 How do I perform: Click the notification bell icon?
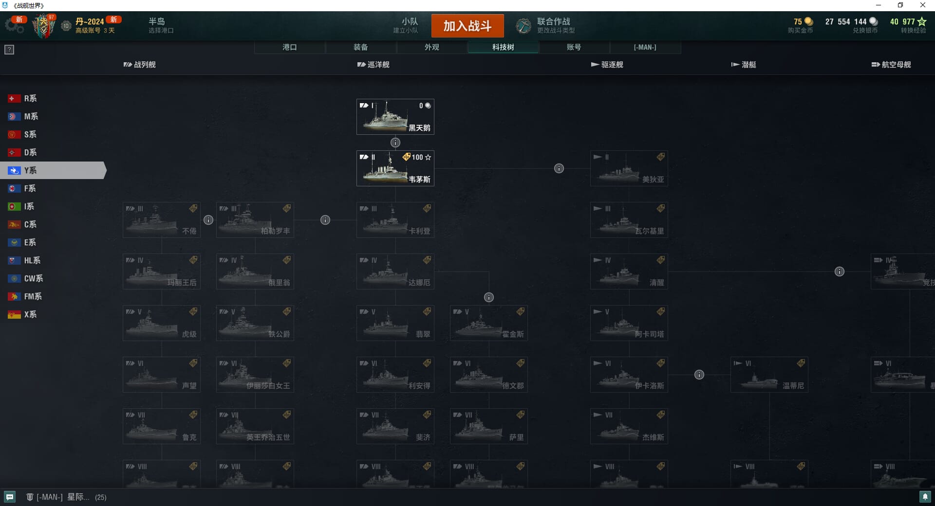[925, 497]
